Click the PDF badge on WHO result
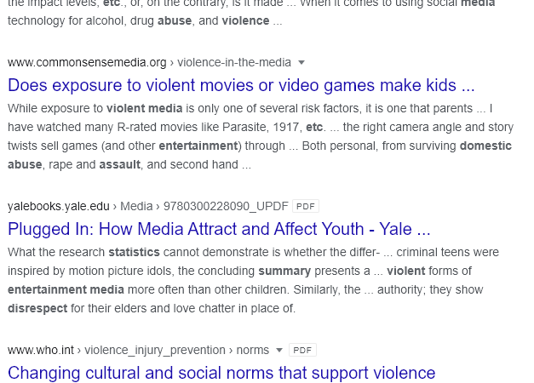This screenshot has width=534, height=383. 302,351
